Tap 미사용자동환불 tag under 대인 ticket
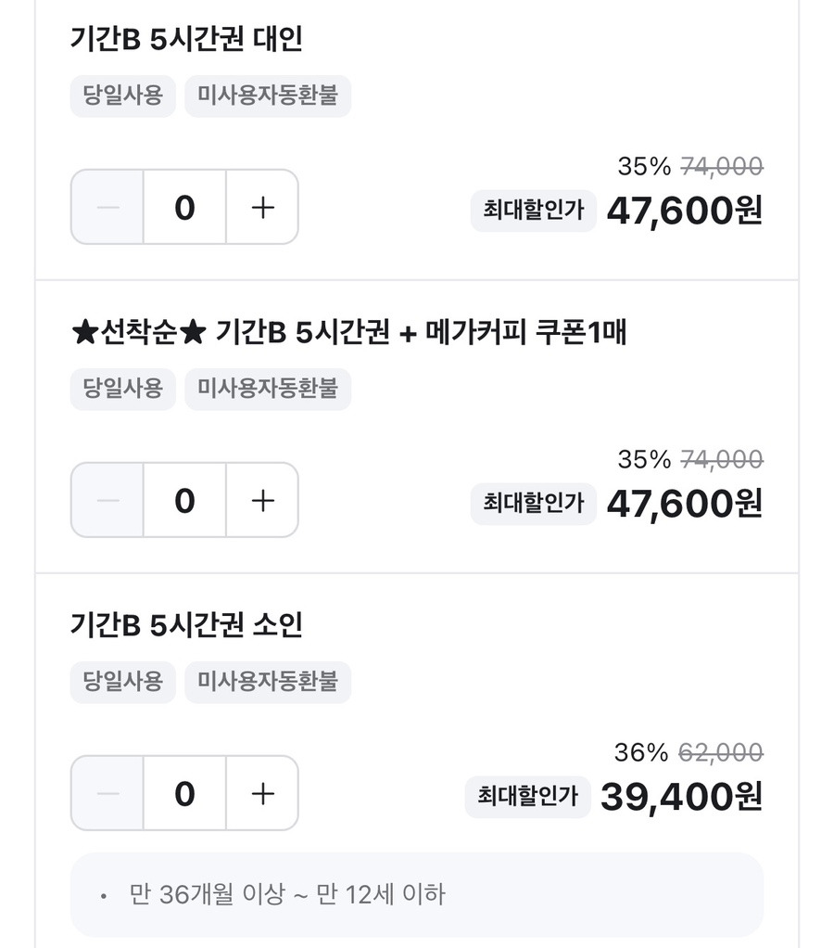This screenshot has width=834, height=948. click(268, 96)
